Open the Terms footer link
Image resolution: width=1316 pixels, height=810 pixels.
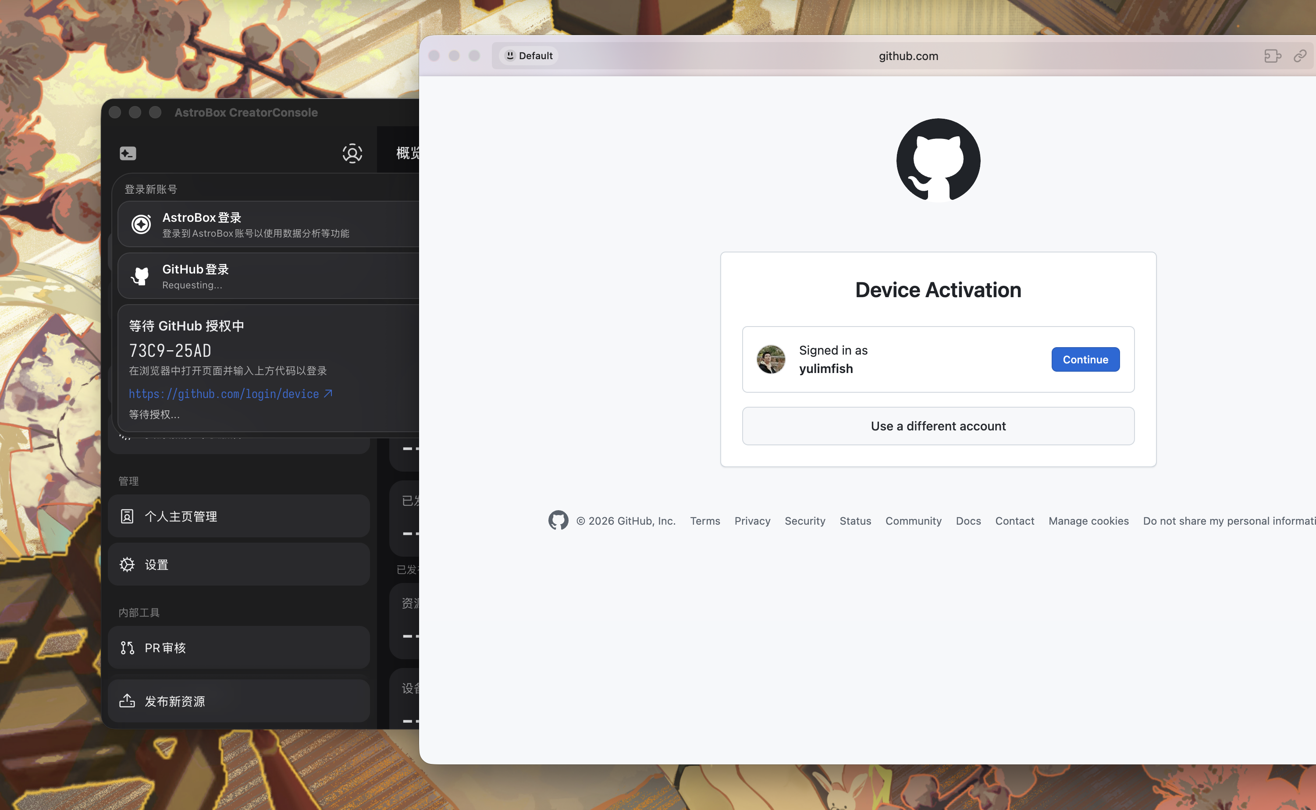704,521
